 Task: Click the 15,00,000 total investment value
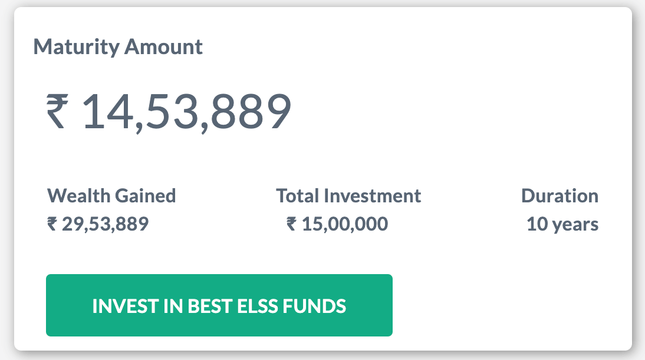click(345, 224)
